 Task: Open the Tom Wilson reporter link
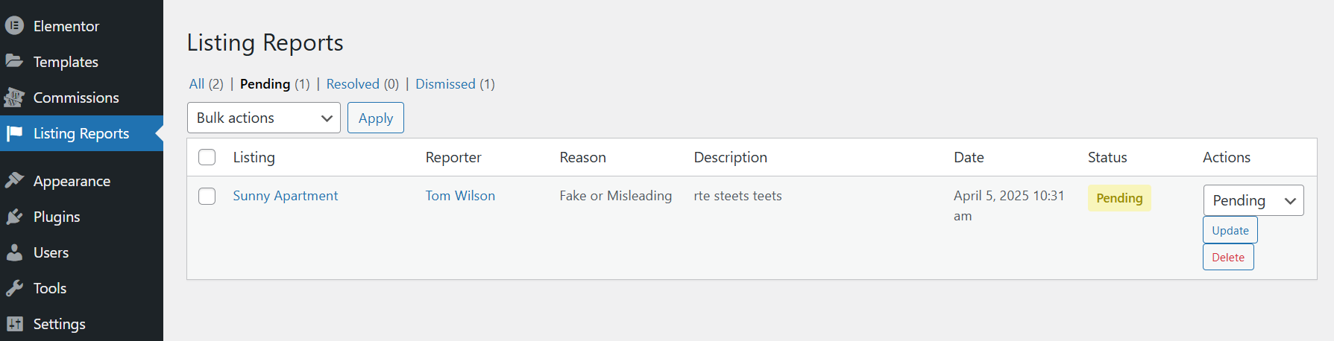pyautogui.click(x=460, y=196)
